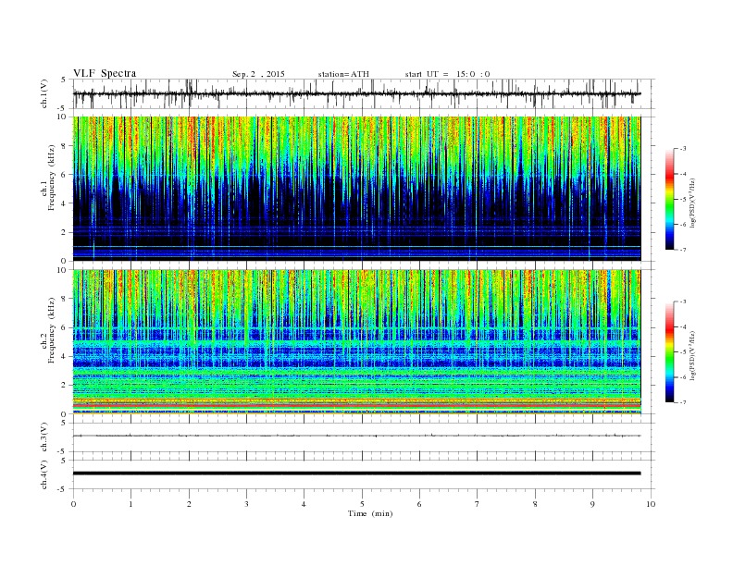Click the 'Sep. 2 , 2015' date label
The width and height of the screenshot is (733, 566).
(258, 74)
